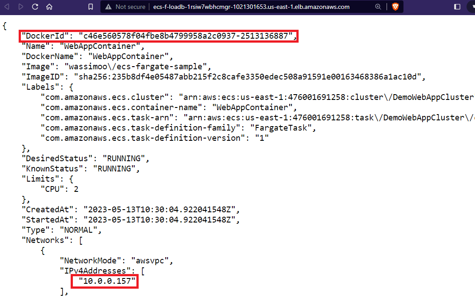
Task: Open the Brave Shields panel
Action: 395,7
